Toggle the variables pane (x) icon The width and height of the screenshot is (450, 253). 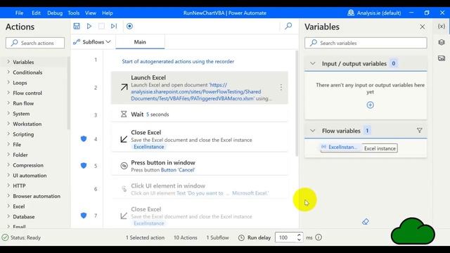tap(442, 27)
